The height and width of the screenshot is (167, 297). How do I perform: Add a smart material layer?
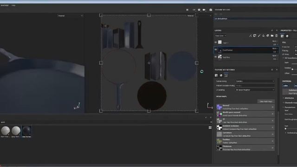pos(268,36)
